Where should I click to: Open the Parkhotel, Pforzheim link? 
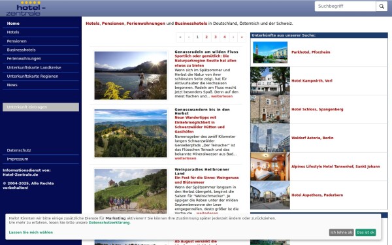point(311,52)
